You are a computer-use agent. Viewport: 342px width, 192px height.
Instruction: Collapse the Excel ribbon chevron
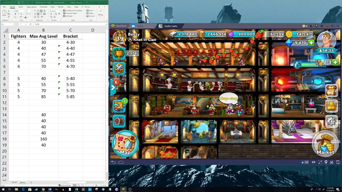pyautogui.click(x=106, y=20)
